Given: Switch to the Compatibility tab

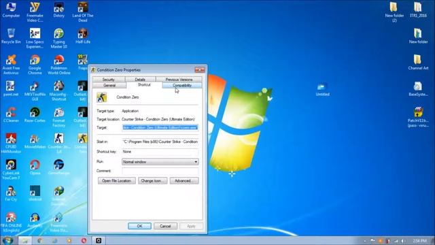Looking at the screenshot, I should click(182, 85).
